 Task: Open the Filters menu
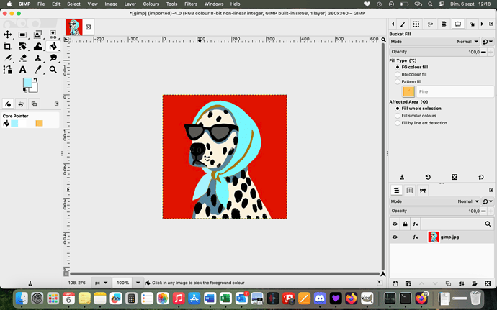click(191, 4)
